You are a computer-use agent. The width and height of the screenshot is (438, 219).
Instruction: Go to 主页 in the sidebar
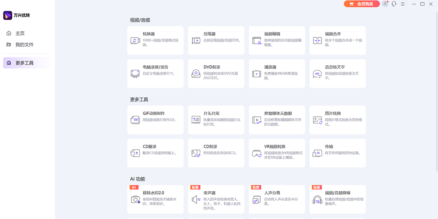pyautogui.click(x=20, y=33)
